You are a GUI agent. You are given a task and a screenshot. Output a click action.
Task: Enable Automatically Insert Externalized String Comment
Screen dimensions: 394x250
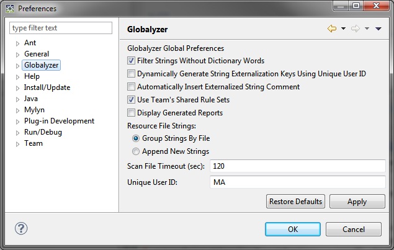[x=131, y=87]
